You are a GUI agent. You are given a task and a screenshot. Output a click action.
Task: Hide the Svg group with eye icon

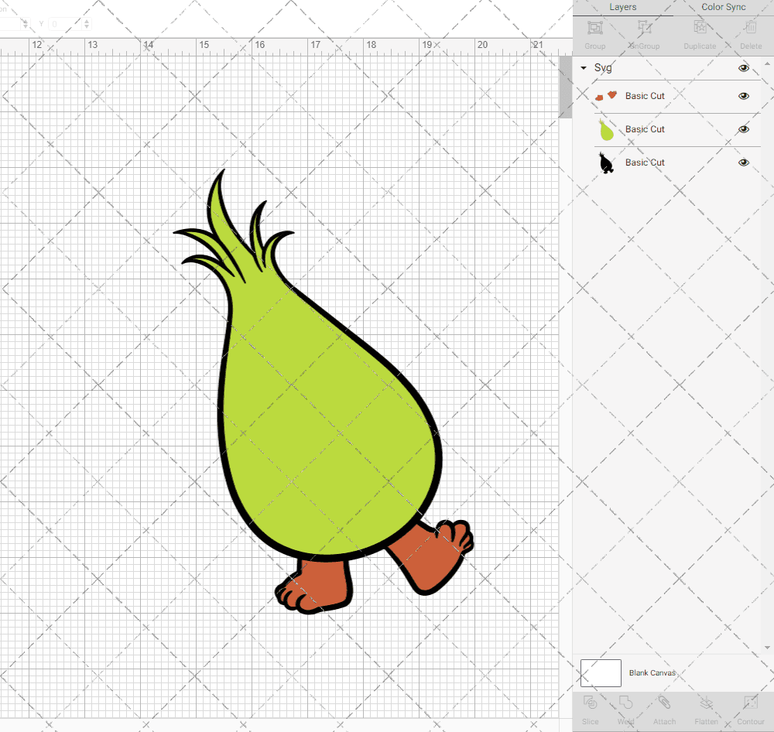click(x=743, y=68)
